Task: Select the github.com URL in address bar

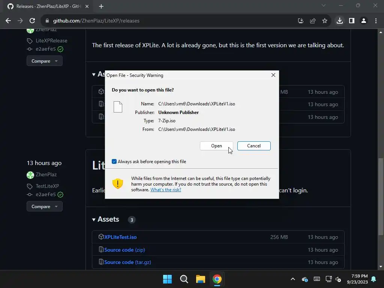Action: click(x=96, y=21)
